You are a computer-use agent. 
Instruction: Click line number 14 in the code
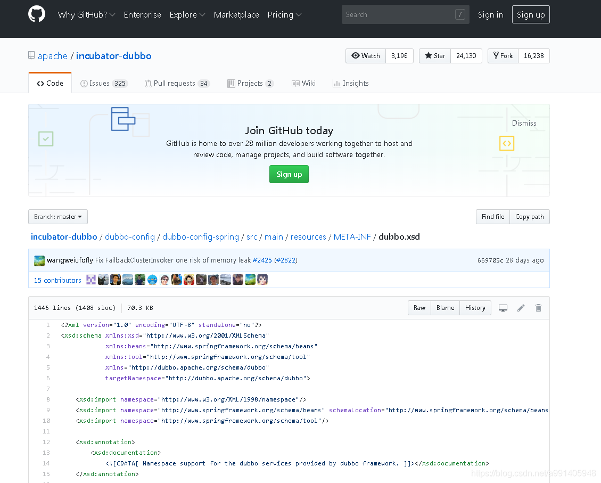(46, 463)
